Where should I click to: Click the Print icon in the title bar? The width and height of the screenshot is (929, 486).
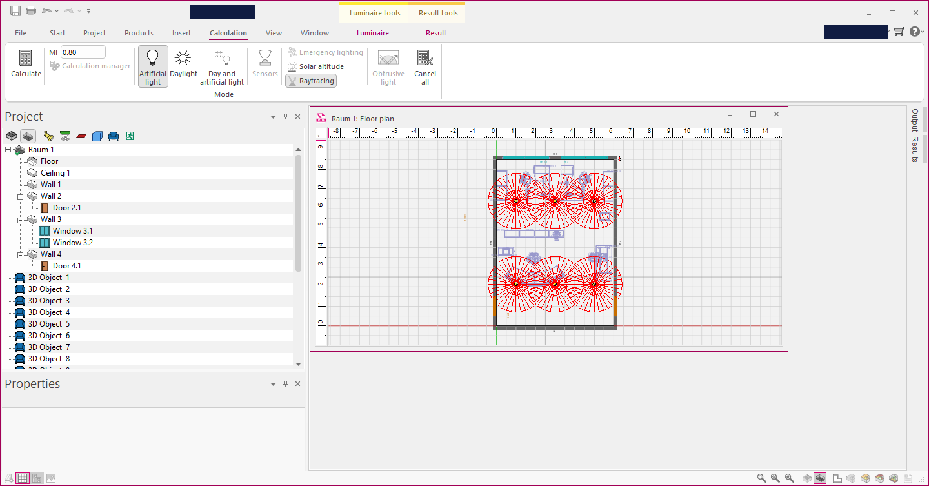pos(31,10)
